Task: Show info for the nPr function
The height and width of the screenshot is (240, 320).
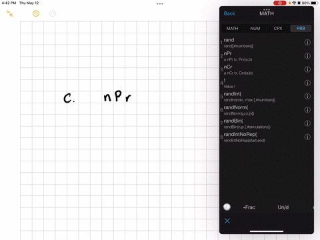Action: [x=307, y=56]
